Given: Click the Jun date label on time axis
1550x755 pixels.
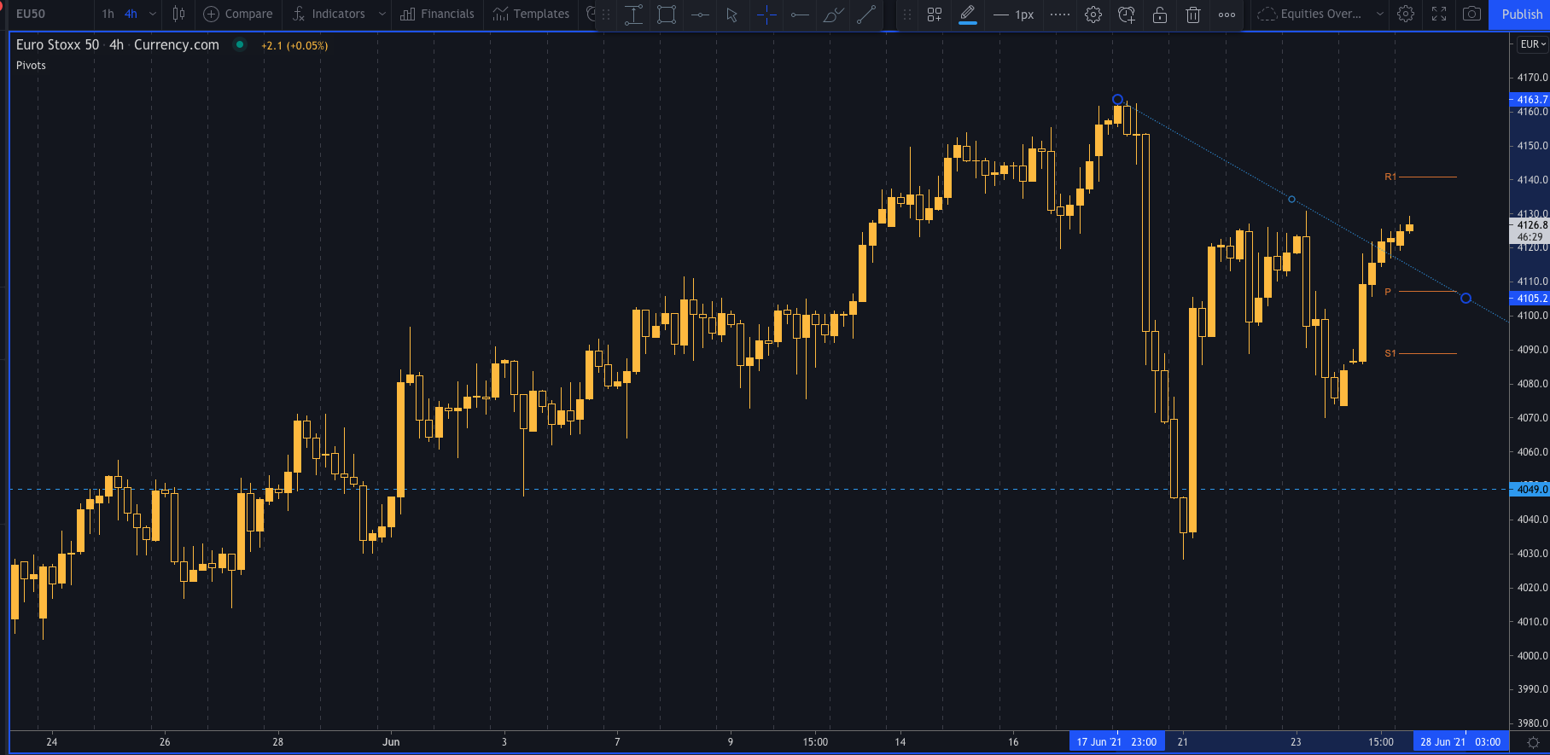Looking at the screenshot, I should [391, 741].
